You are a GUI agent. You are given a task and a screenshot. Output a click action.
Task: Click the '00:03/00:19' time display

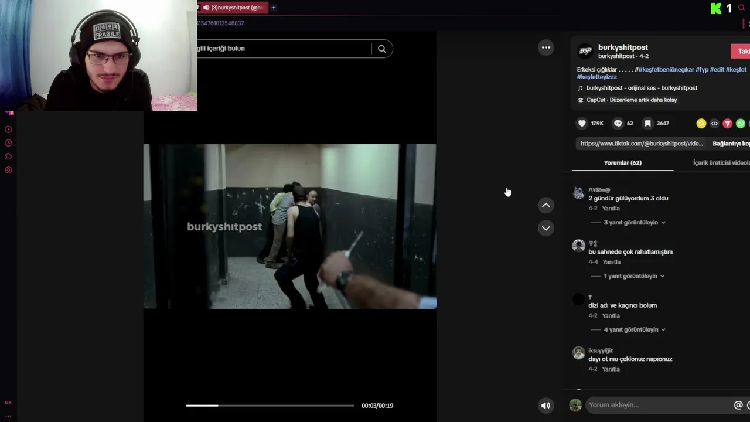377,406
